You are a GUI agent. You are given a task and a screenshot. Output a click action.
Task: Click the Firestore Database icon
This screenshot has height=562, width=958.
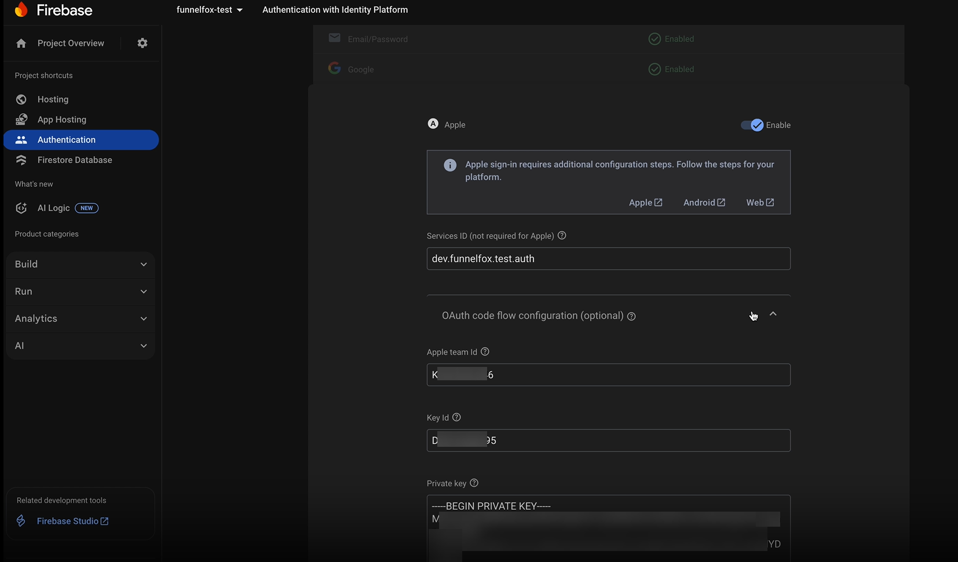click(21, 160)
